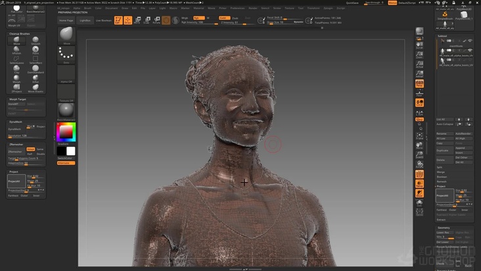This screenshot has height=271, width=481.
Task: Collapse the Geometry palette header
Action: coord(444,228)
